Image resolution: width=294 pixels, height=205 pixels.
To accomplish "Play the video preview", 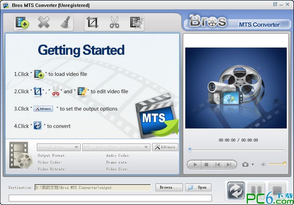I will tap(195, 165).
